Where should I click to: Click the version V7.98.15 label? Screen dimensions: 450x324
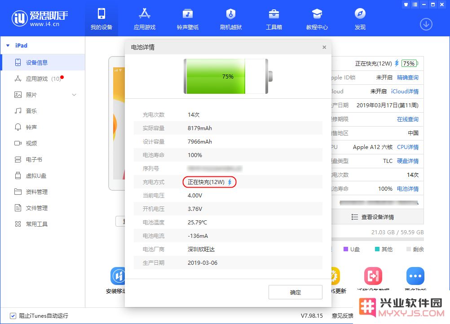[312, 315]
